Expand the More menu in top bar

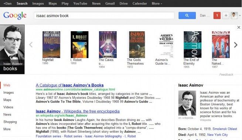[157, 3]
